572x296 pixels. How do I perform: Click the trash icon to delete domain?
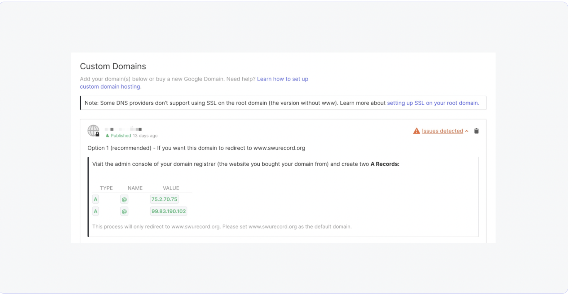pyautogui.click(x=476, y=131)
